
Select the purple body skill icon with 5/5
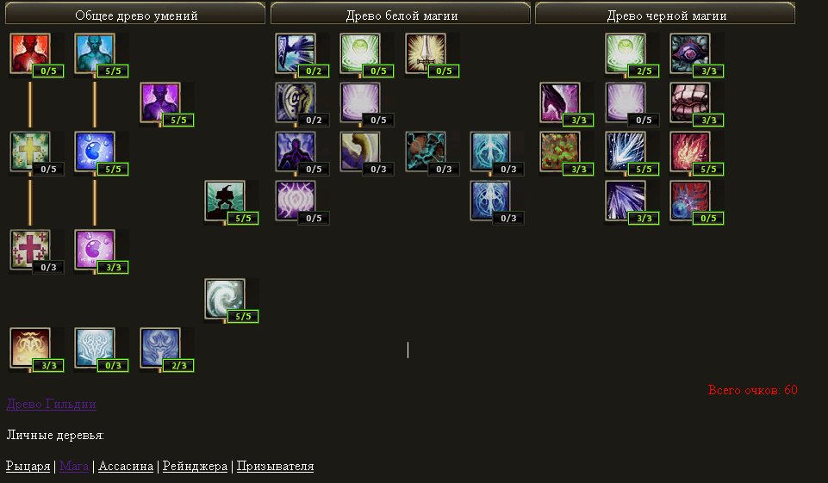[160, 102]
